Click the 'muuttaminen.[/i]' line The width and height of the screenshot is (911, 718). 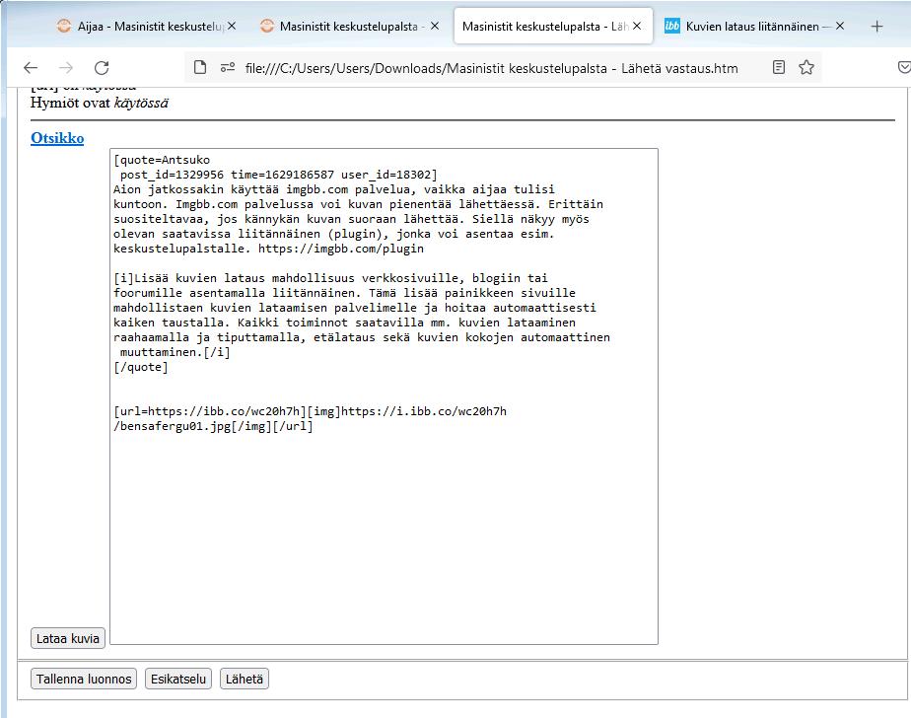coord(175,352)
